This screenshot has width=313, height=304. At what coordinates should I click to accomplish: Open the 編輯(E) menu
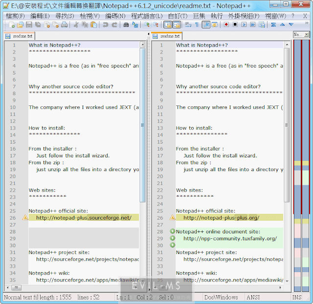[x=40, y=16]
